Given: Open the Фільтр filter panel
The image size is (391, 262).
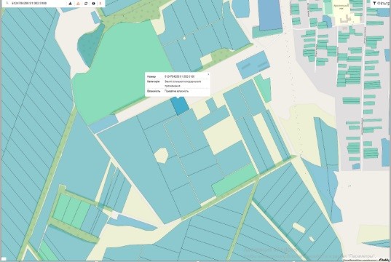Looking at the screenshot, I should 381,3.
